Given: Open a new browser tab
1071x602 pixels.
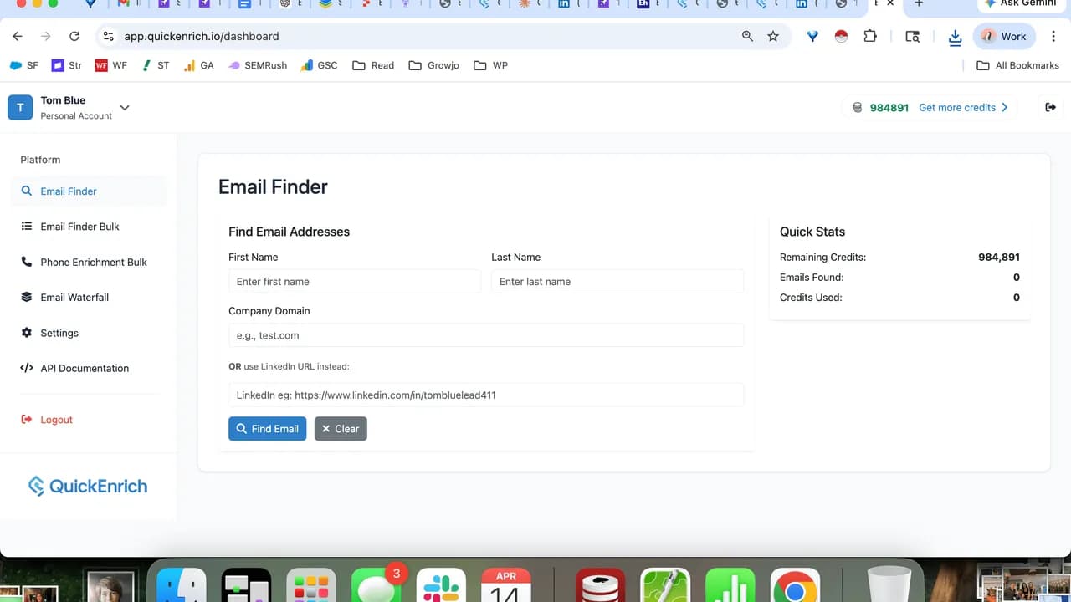Looking at the screenshot, I should pyautogui.click(x=919, y=4).
